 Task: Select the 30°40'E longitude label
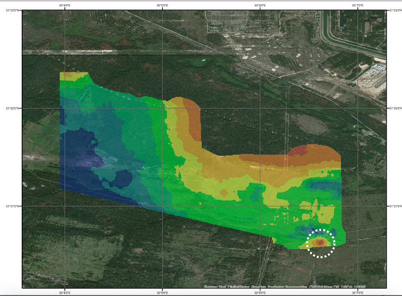coord(65,5)
